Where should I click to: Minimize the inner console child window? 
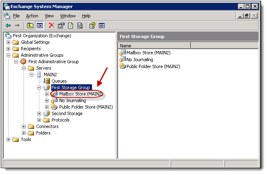(x=240, y=16)
